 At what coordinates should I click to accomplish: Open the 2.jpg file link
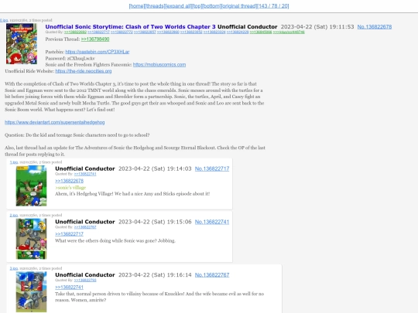click(14, 215)
